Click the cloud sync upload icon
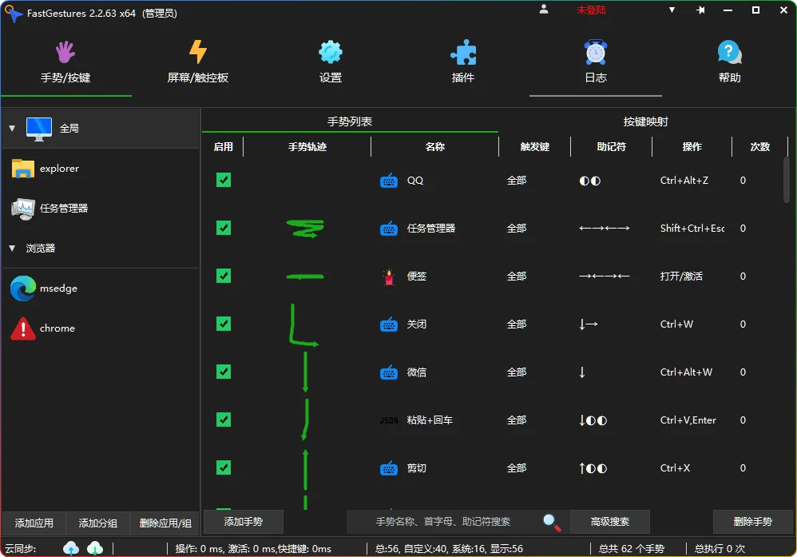Image resolution: width=797 pixels, height=557 pixels. (71, 548)
